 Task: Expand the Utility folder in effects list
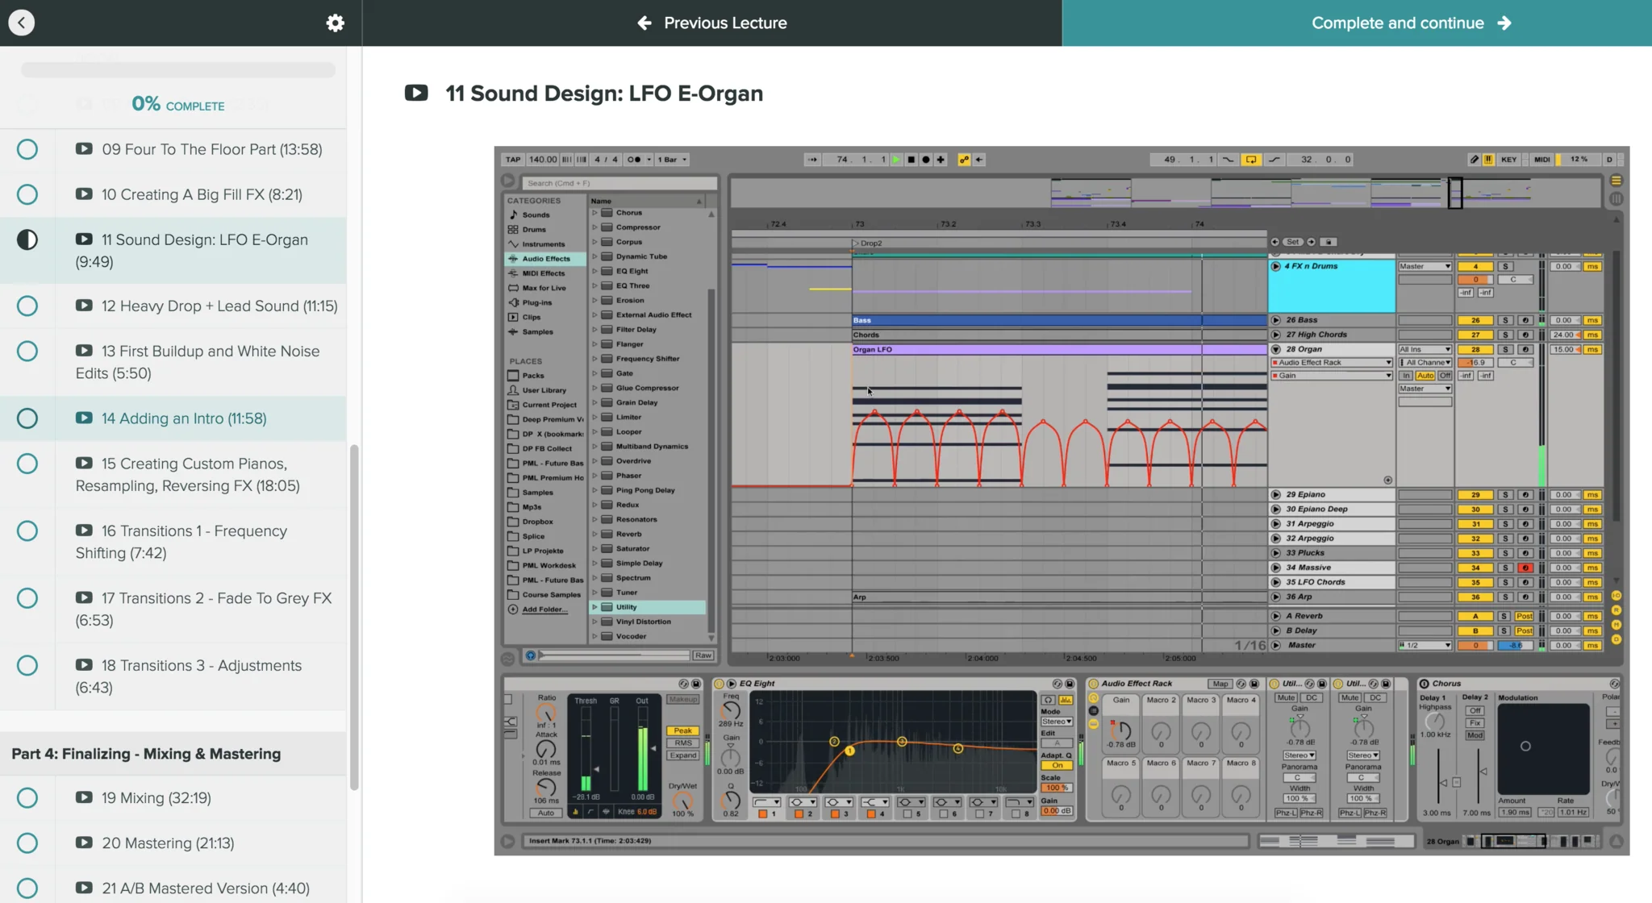tap(595, 607)
